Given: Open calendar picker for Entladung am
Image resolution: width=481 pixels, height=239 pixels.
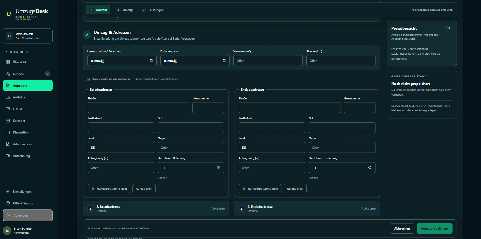Looking at the screenshot, I should click(x=224, y=61).
